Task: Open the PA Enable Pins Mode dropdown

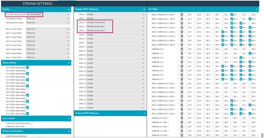Action: (x=48, y=19)
